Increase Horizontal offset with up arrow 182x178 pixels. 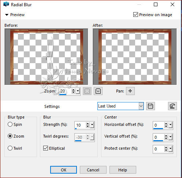166,124
